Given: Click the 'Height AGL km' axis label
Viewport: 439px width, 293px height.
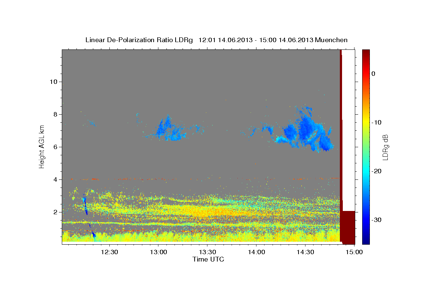Looking at the screenshot, I should (x=42, y=146).
